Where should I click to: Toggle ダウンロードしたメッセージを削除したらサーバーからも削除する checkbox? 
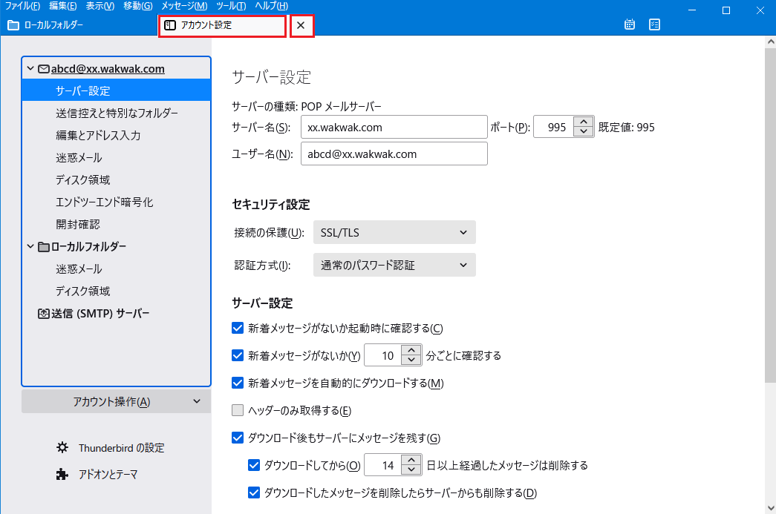click(254, 492)
